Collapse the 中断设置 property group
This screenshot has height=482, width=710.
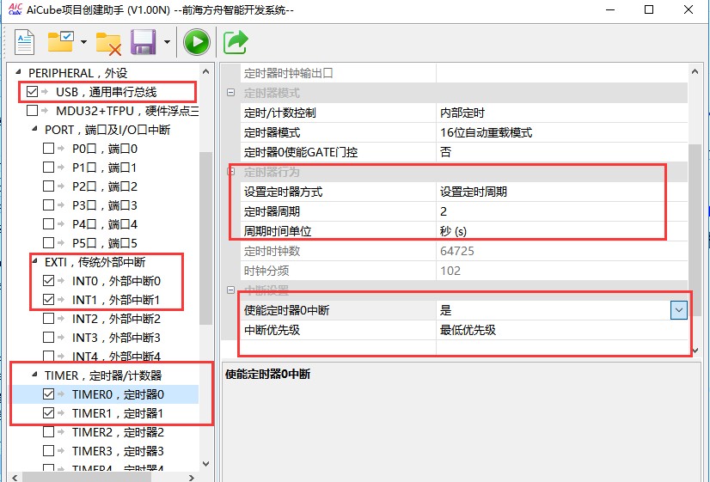pos(231,290)
